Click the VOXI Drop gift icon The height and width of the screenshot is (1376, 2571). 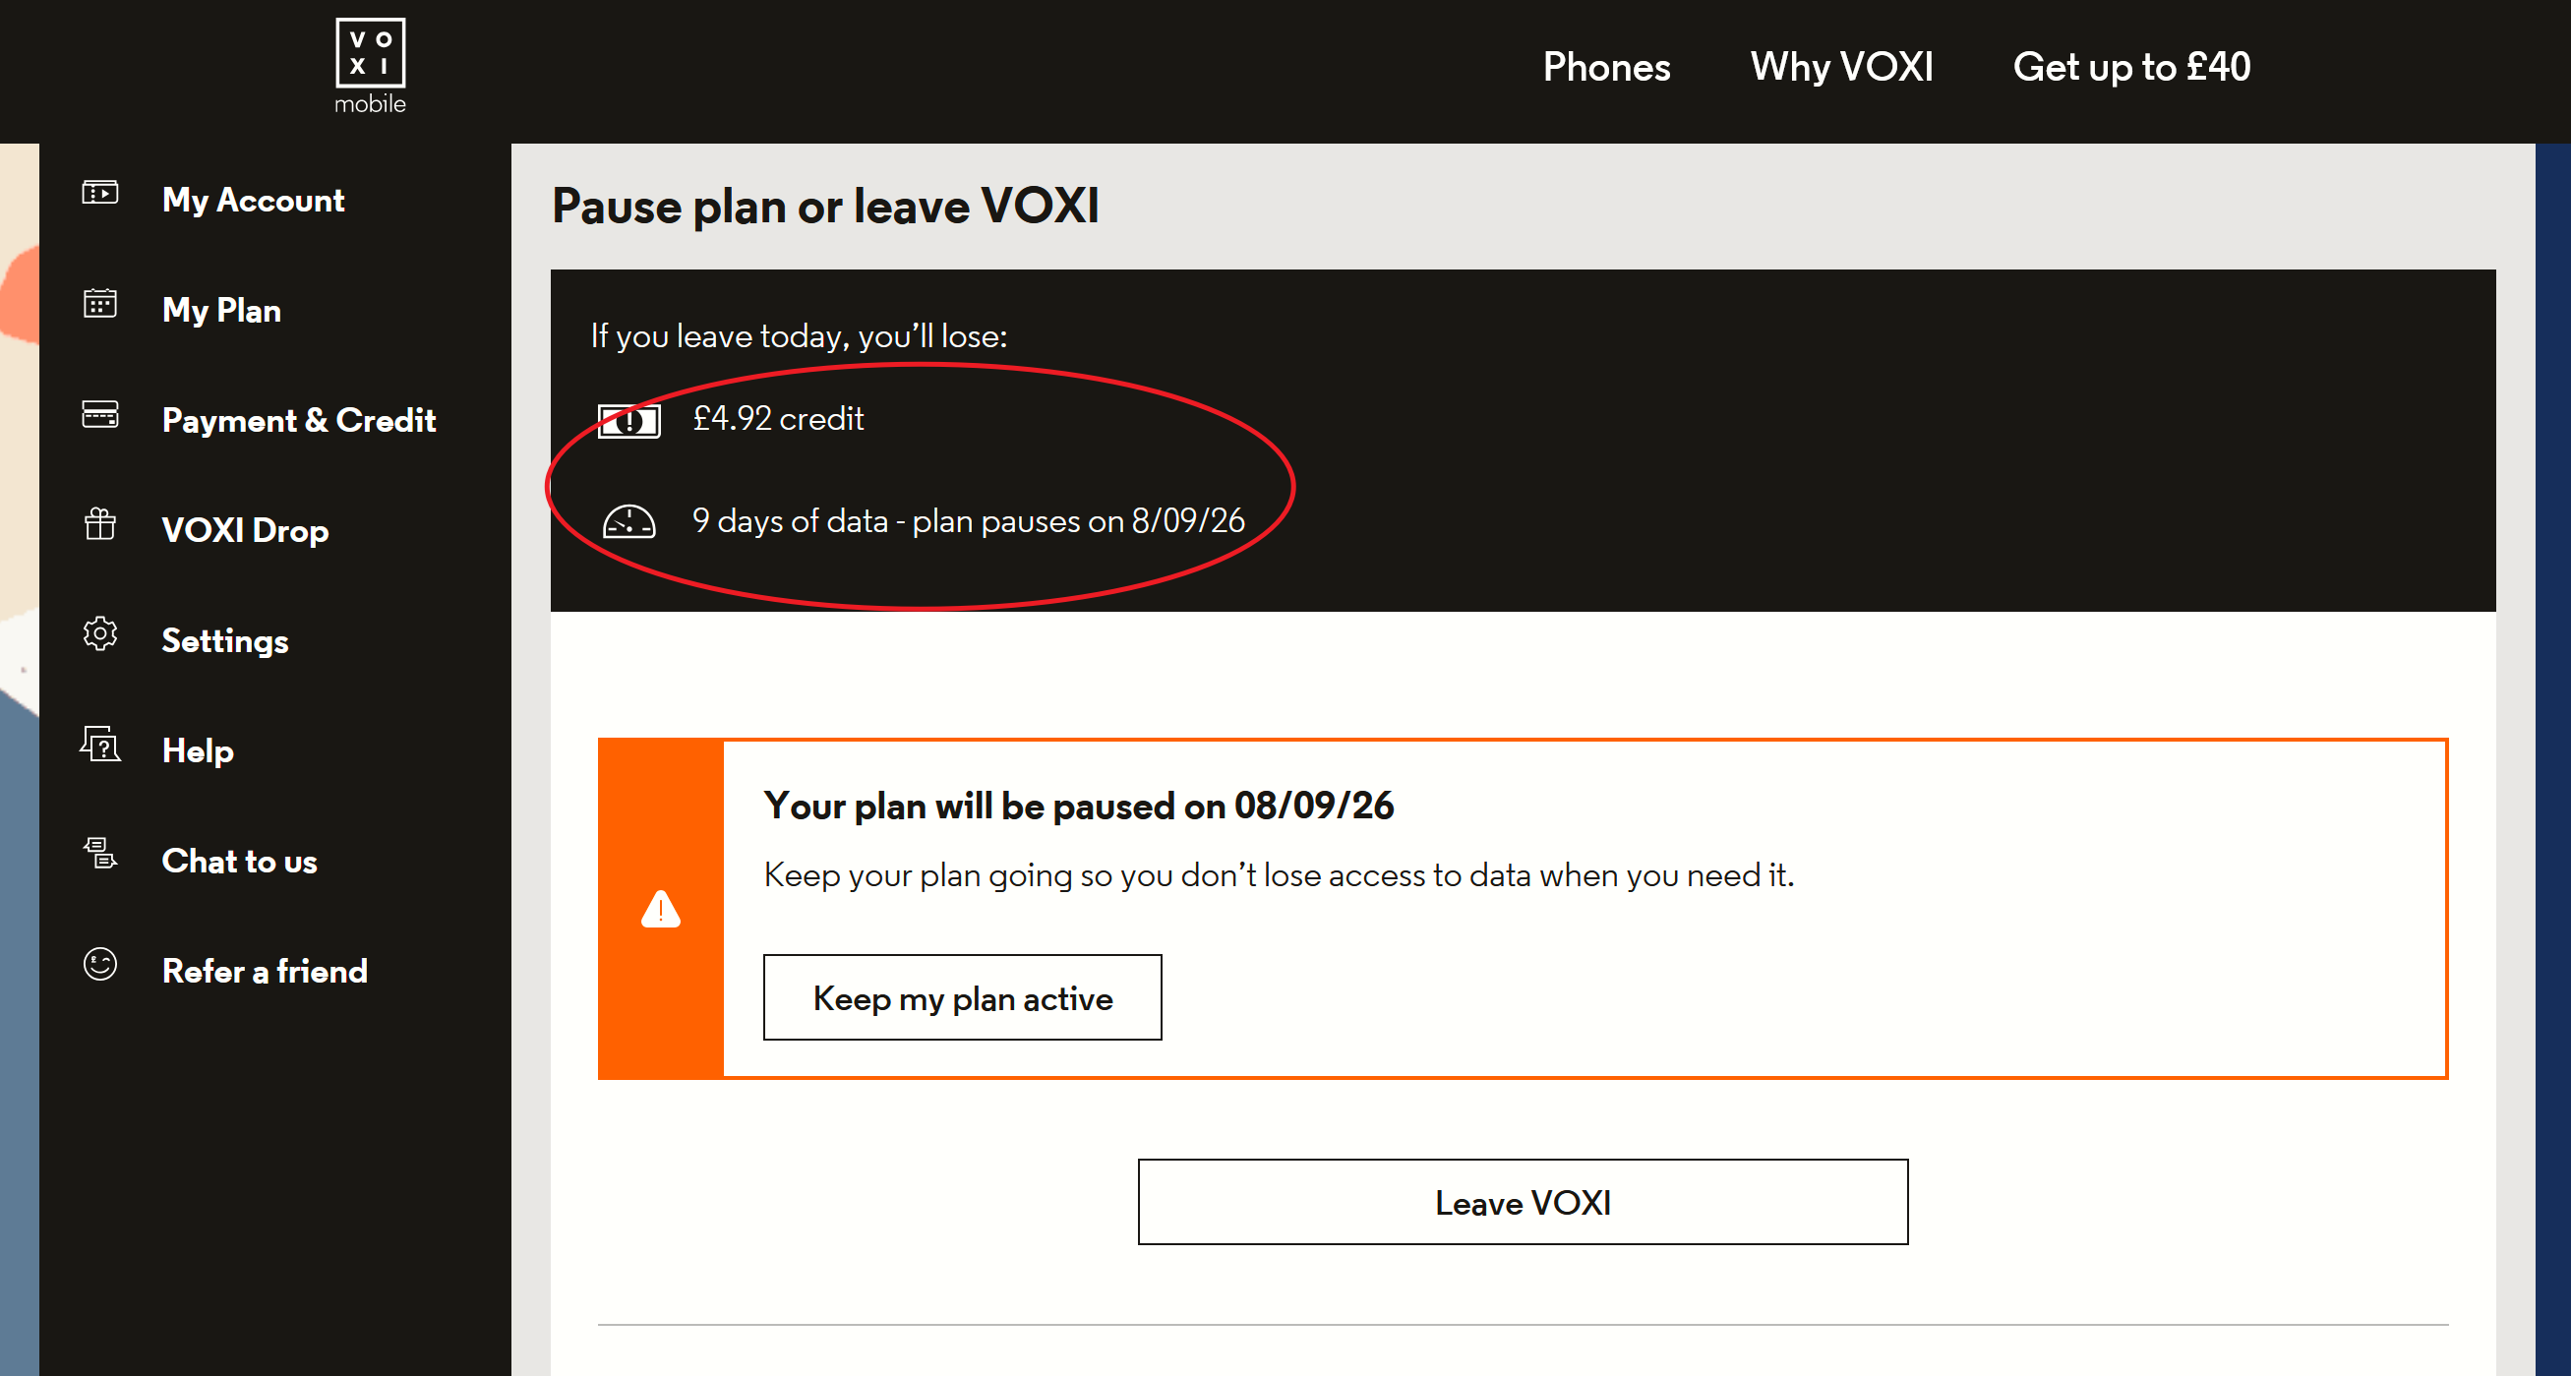pos(99,523)
